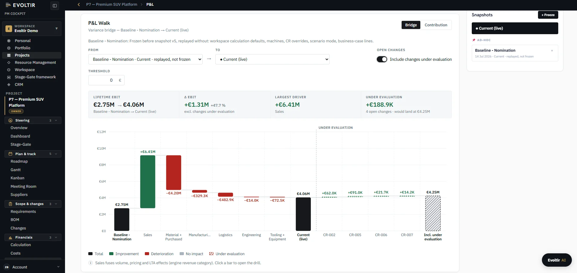Toggle the Under evaluation legend entry
Image resolution: width=577 pixels, height=273 pixels.
click(227, 254)
